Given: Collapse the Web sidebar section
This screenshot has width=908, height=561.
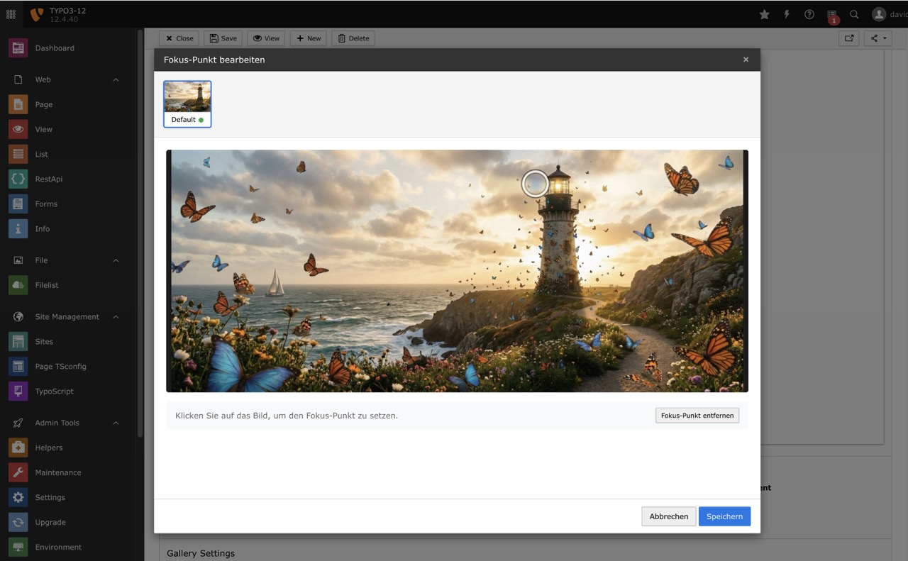Looking at the screenshot, I should 116,79.
